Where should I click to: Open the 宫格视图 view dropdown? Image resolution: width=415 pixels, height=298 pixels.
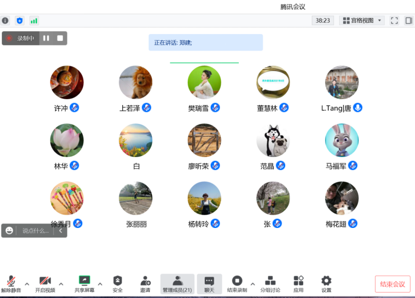tap(362, 20)
